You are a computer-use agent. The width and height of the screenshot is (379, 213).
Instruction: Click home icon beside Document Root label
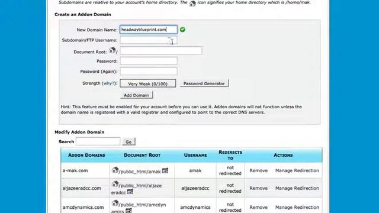tap(112, 50)
